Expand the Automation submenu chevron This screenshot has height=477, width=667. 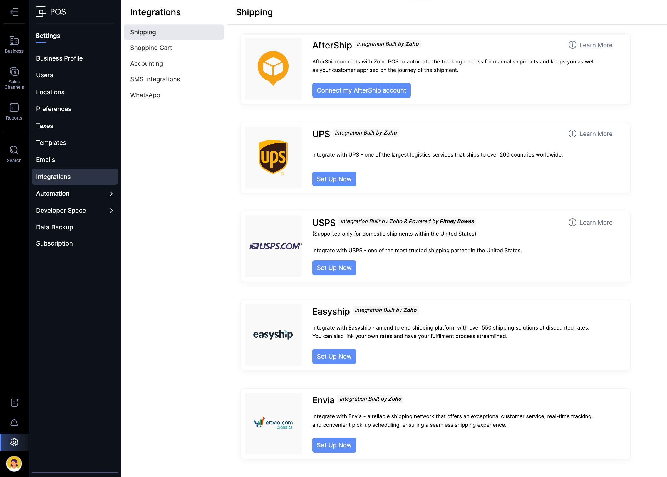tap(111, 194)
